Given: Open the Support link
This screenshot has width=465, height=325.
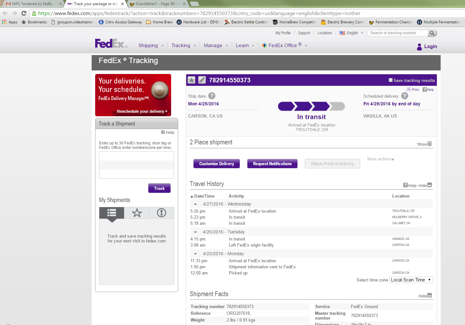Looking at the screenshot, I should click(304, 33).
